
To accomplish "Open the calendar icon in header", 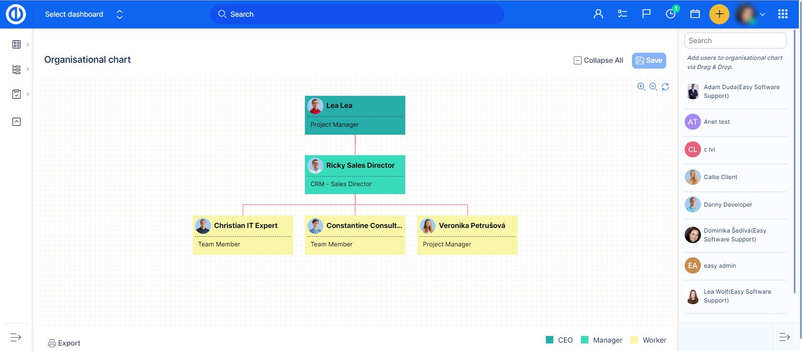I will pyautogui.click(x=695, y=14).
